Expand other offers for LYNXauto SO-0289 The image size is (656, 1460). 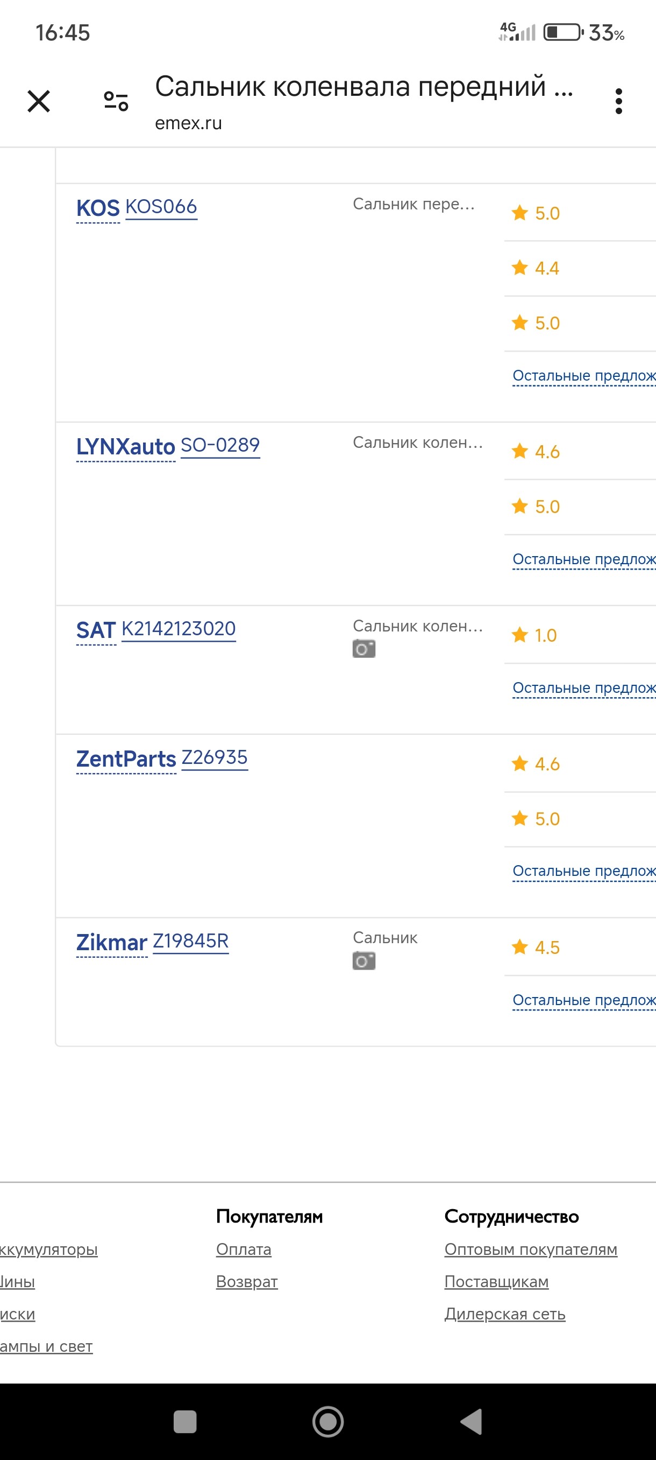(584, 559)
